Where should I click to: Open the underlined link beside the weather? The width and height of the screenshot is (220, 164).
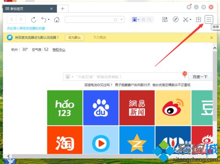point(59,50)
